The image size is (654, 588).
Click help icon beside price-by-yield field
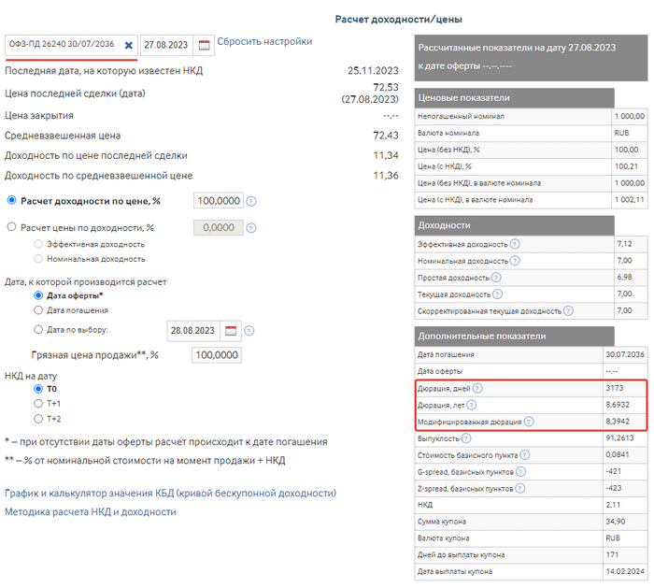point(251,227)
